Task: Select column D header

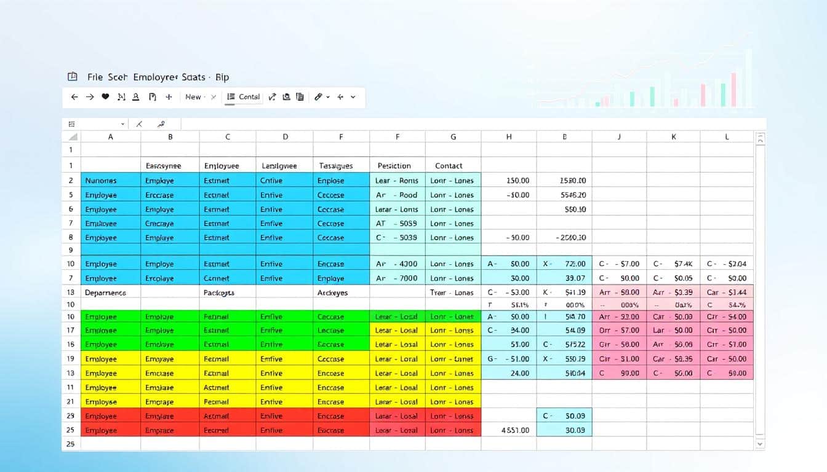Action: 285,137
